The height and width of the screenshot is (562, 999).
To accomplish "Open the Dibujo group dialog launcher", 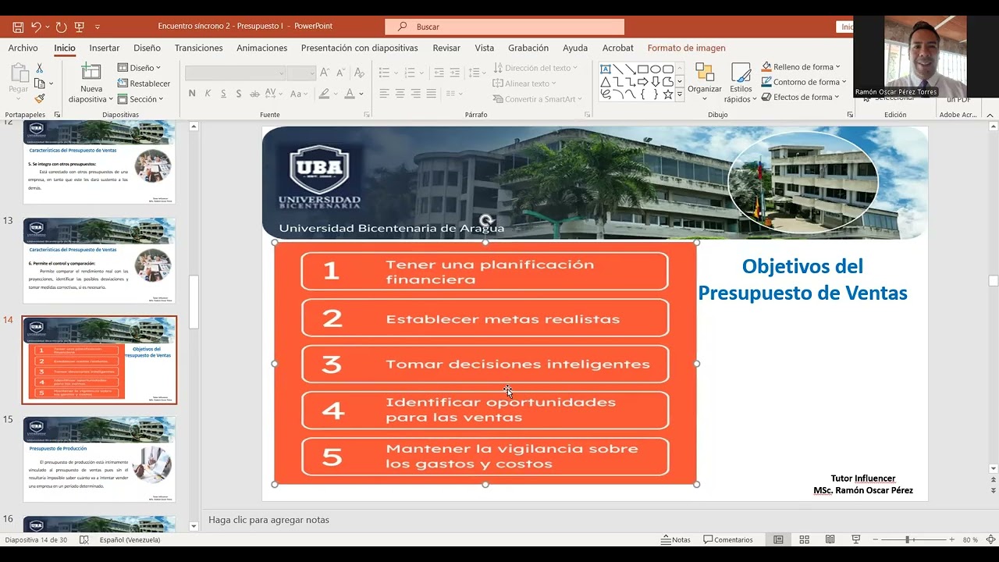I will coord(849,115).
